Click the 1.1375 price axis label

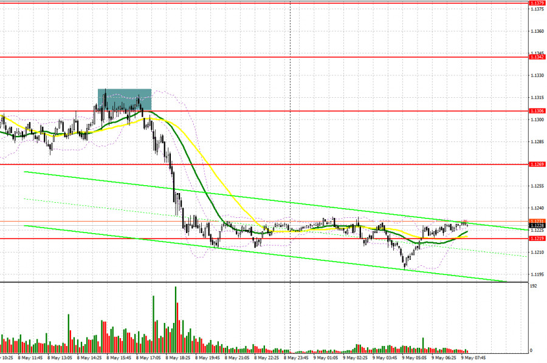click(x=537, y=9)
